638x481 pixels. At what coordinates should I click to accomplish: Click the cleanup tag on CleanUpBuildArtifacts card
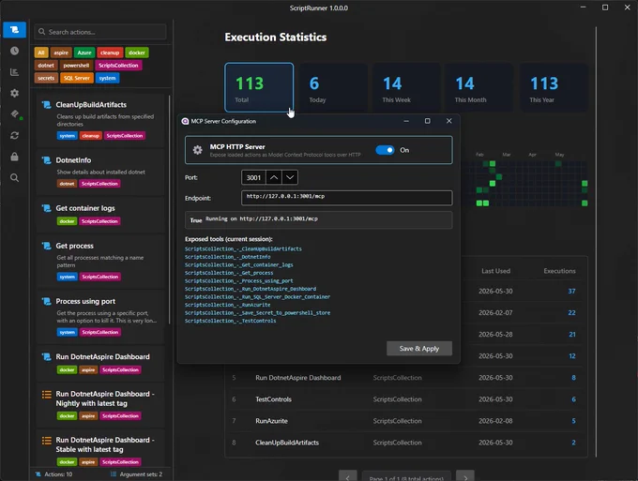tap(90, 136)
